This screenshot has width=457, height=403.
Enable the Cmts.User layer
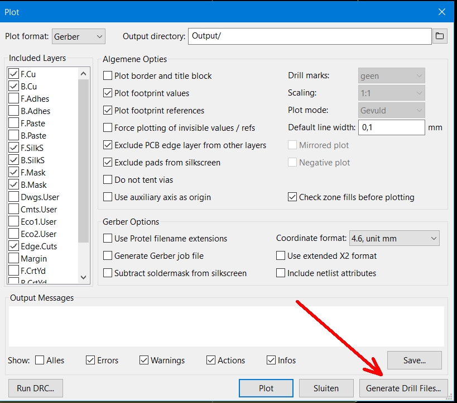[14, 209]
